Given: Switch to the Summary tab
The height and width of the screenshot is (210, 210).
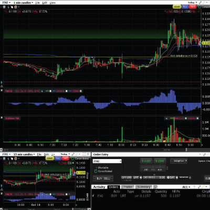Looking at the screenshot, I should (x=144, y=187).
